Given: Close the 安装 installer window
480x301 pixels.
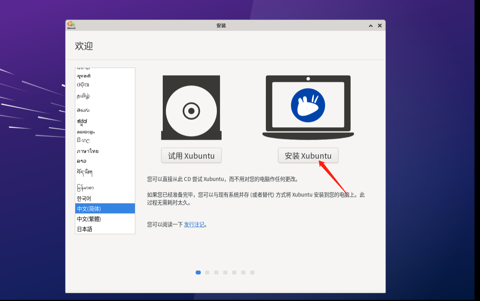Looking at the screenshot, I should (x=380, y=26).
